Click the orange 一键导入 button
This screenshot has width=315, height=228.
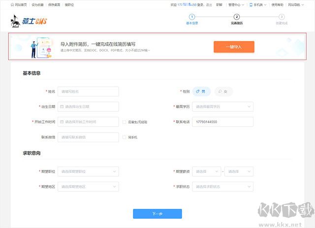(234, 47)
